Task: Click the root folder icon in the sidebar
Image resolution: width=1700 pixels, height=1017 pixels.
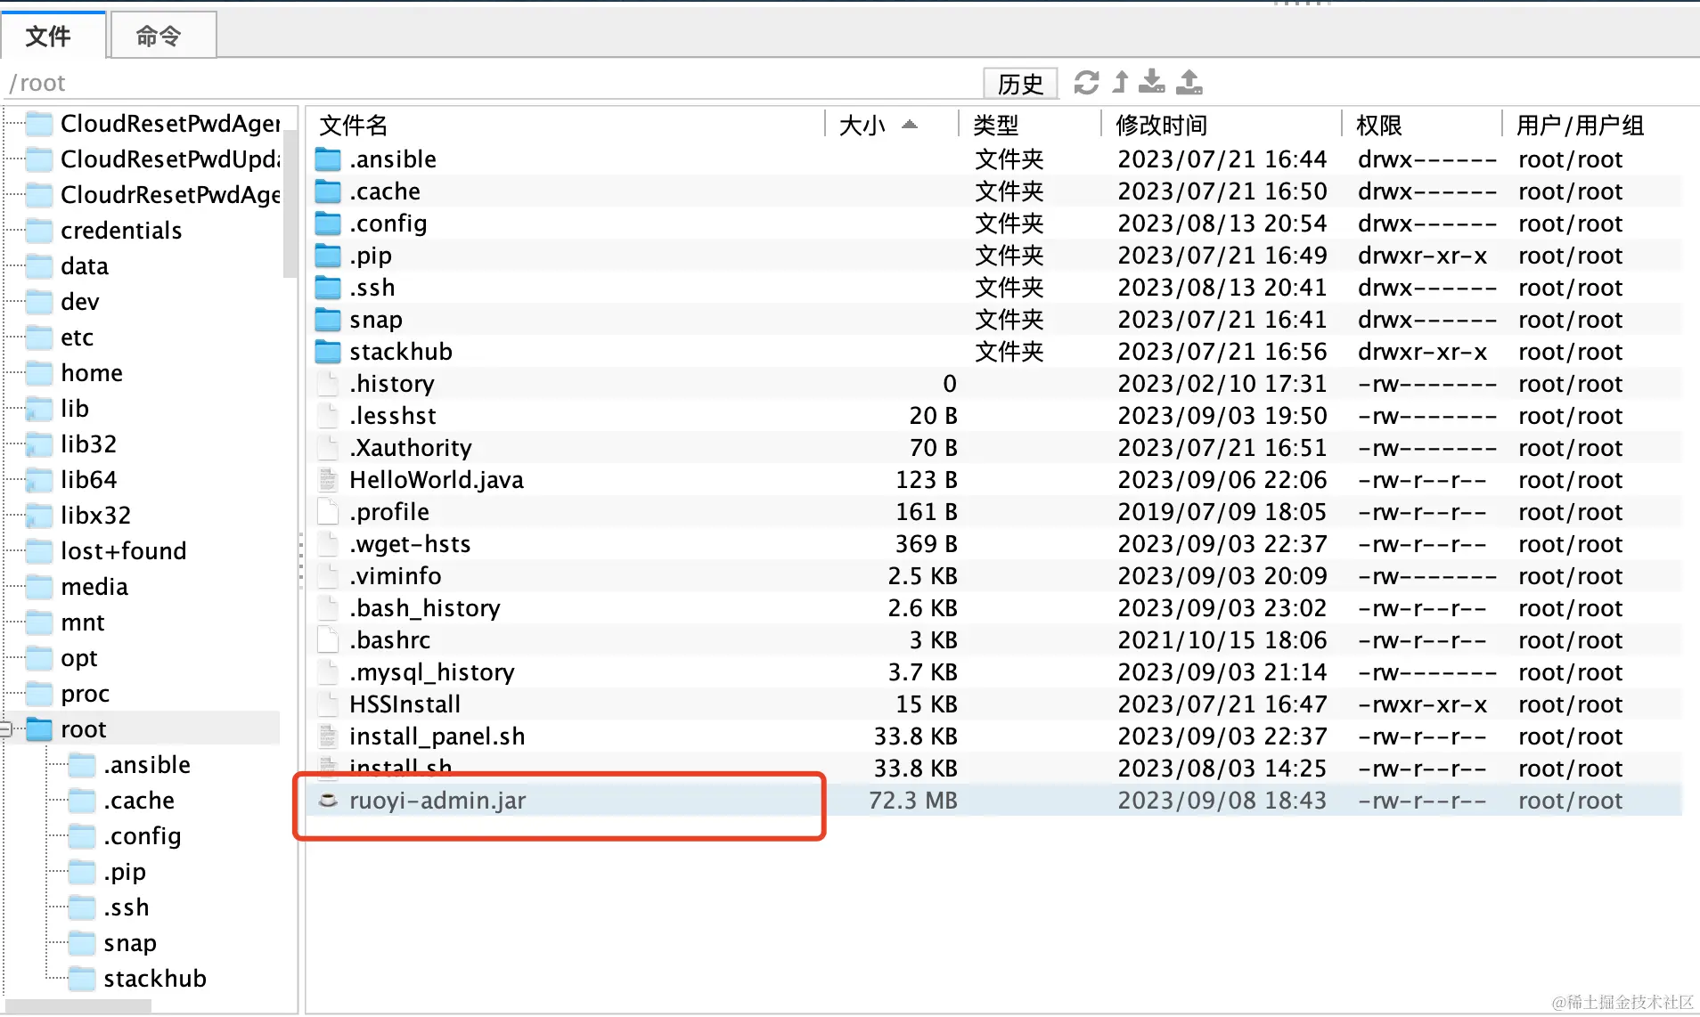Action: (39, 728)
